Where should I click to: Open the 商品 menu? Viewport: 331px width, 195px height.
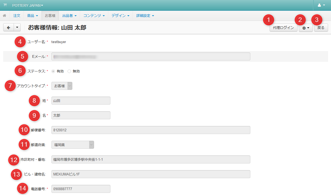[x=32, y=16]
